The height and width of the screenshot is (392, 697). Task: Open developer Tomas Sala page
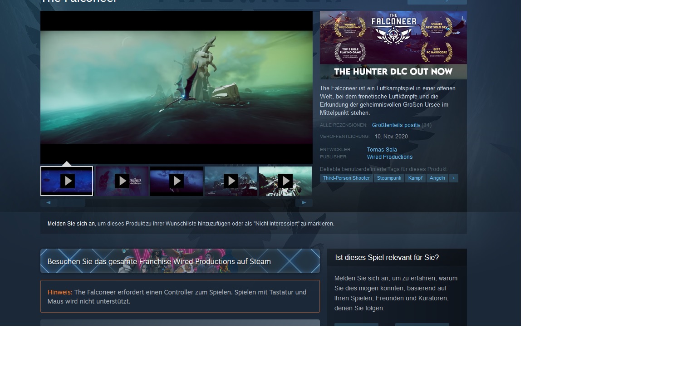coord(382,150)
